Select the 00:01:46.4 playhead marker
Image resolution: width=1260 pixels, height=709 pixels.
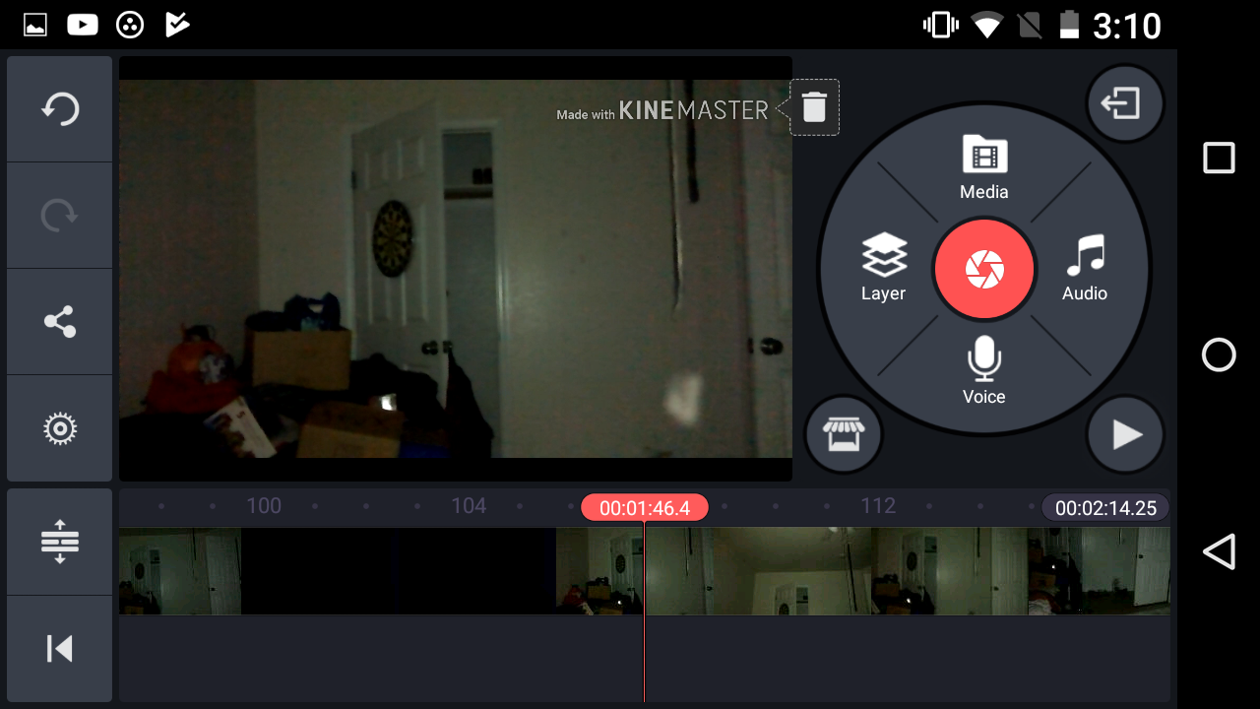[645, 508]
